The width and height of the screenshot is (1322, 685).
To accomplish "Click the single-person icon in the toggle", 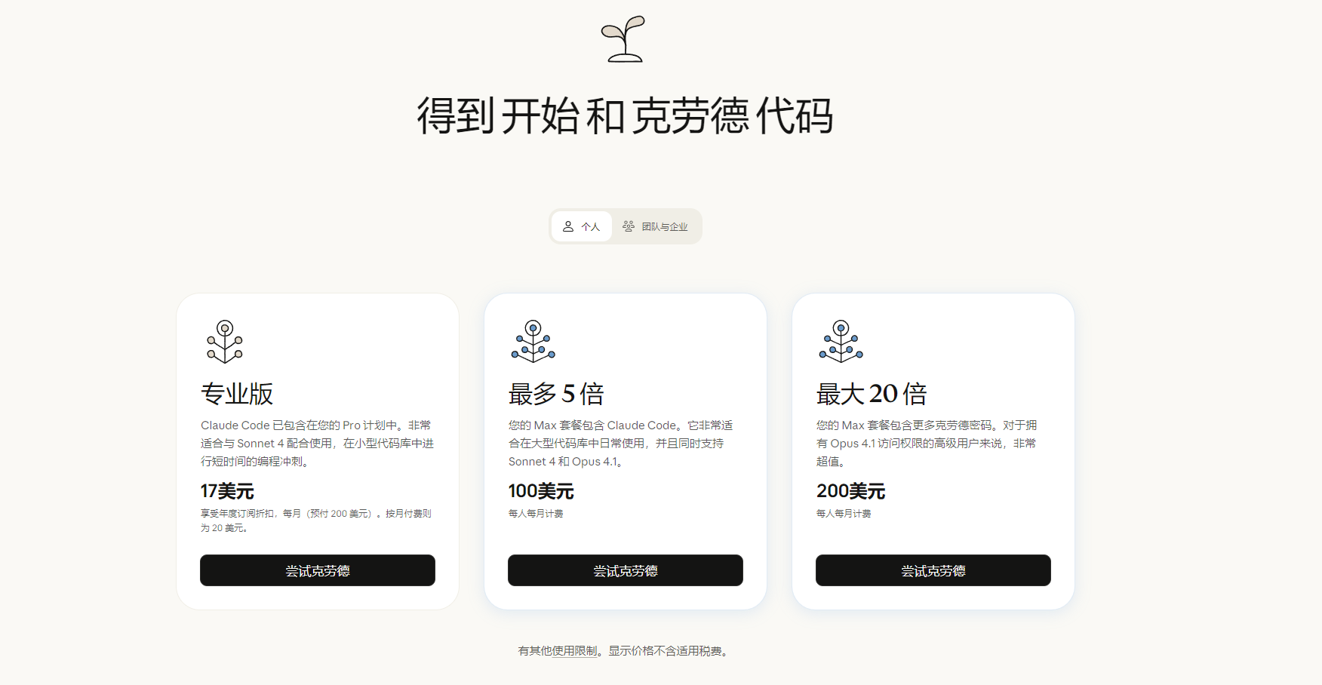I will pos(568,226).
